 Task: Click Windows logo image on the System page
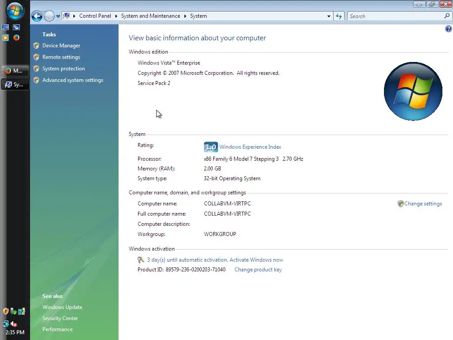point(413,91)
